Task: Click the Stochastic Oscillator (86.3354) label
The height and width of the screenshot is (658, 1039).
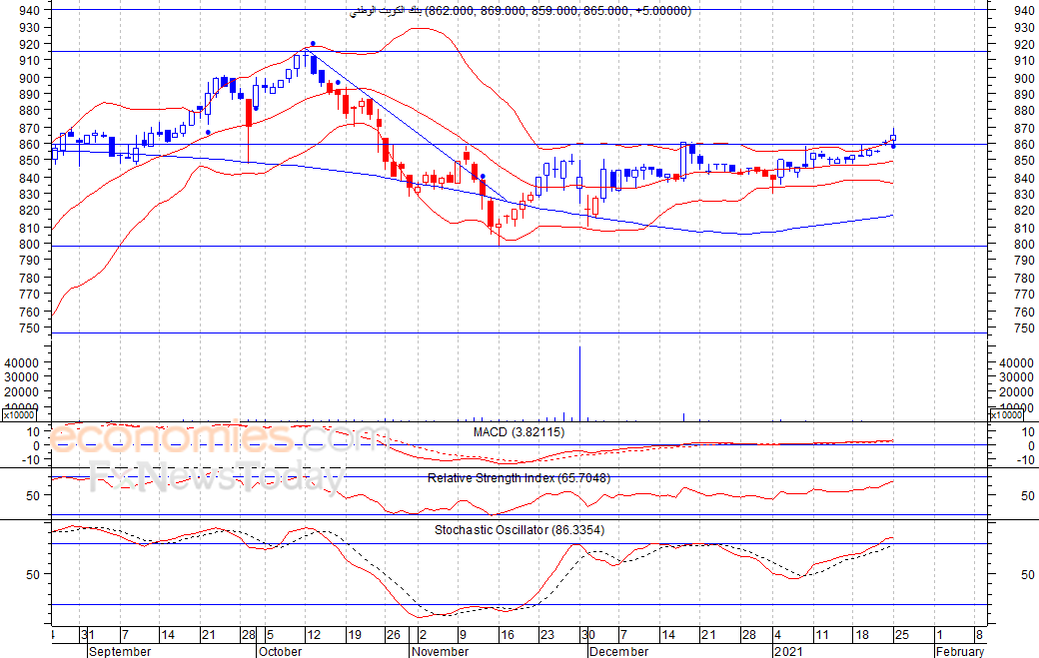Action: [x=519, y=530]
